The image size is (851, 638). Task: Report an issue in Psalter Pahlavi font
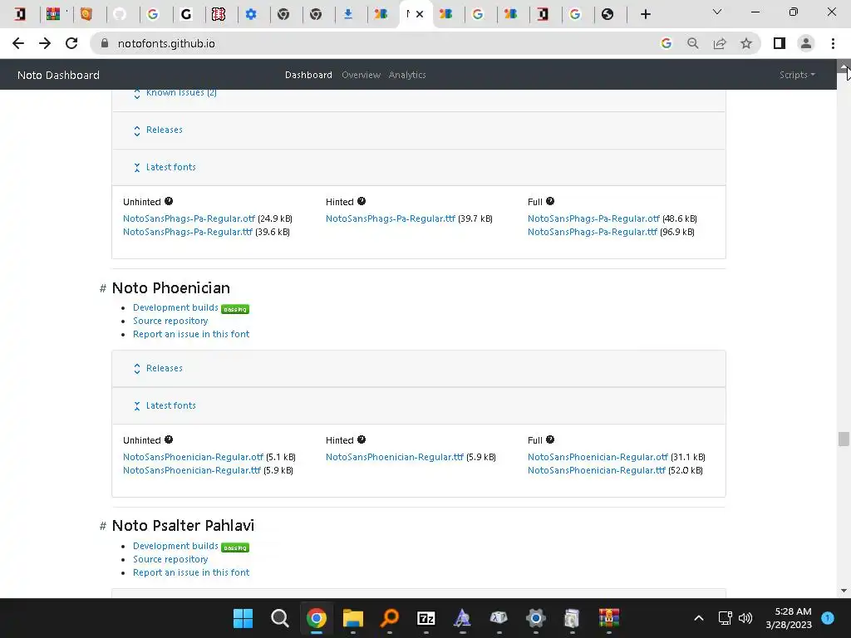click(191, 573)
